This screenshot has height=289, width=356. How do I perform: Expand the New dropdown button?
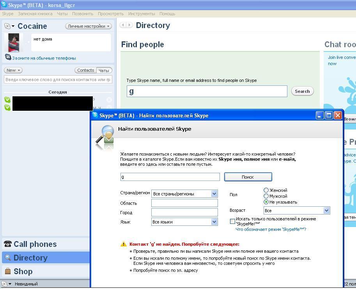coord(13,70)
